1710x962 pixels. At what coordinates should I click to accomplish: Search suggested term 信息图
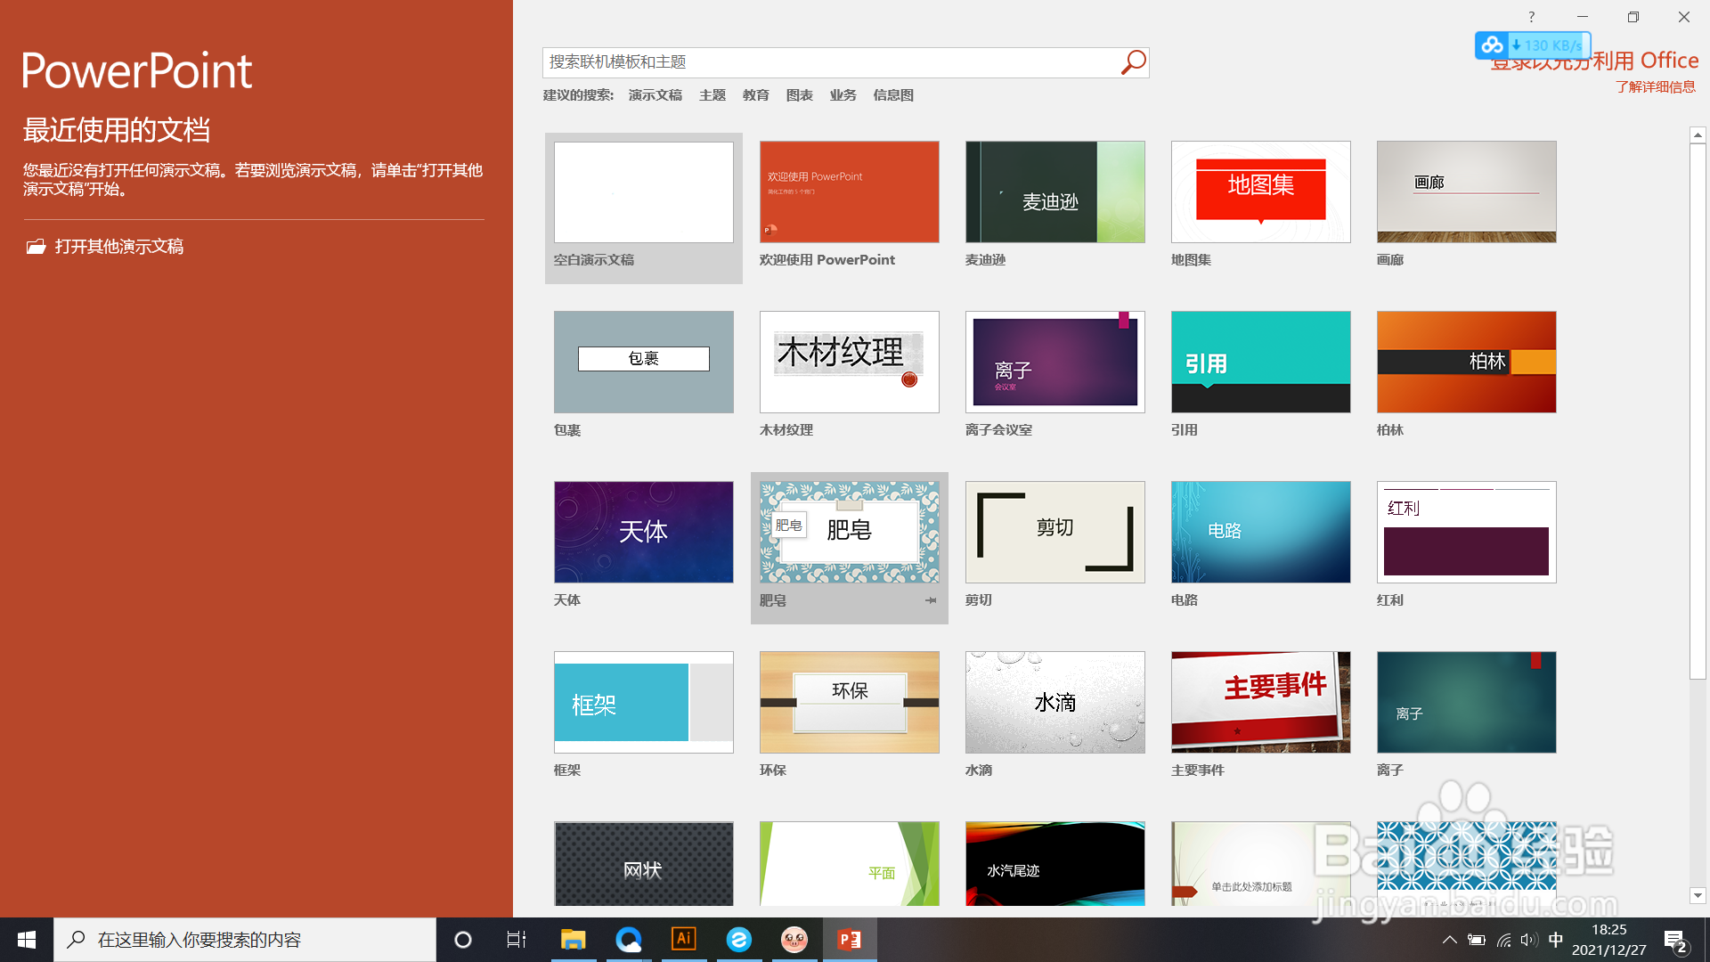893,95
